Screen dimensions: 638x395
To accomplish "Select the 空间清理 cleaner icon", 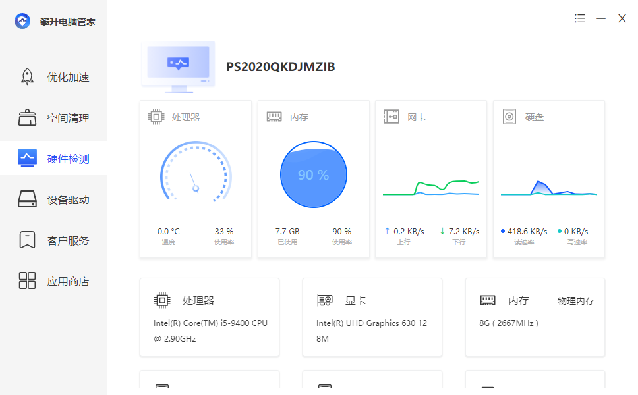I will point(27,117).
